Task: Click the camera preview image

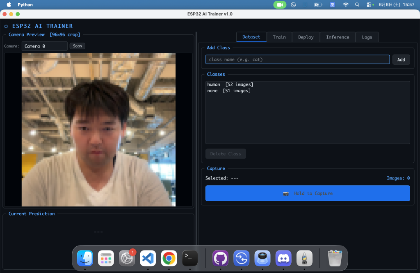Action: [98, 130]
